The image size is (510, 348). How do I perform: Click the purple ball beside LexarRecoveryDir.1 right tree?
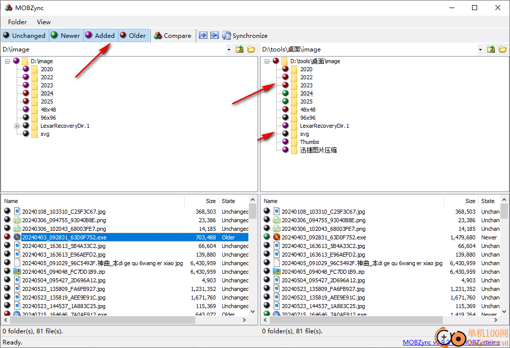click(285, 125)
